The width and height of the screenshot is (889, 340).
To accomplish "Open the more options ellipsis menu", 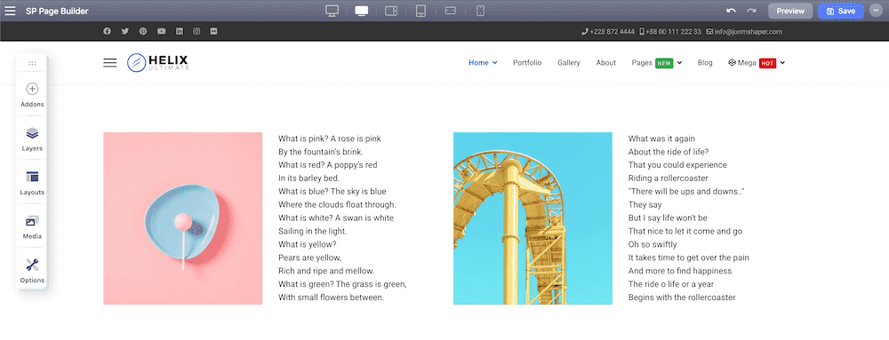I will tap(877, 11).
